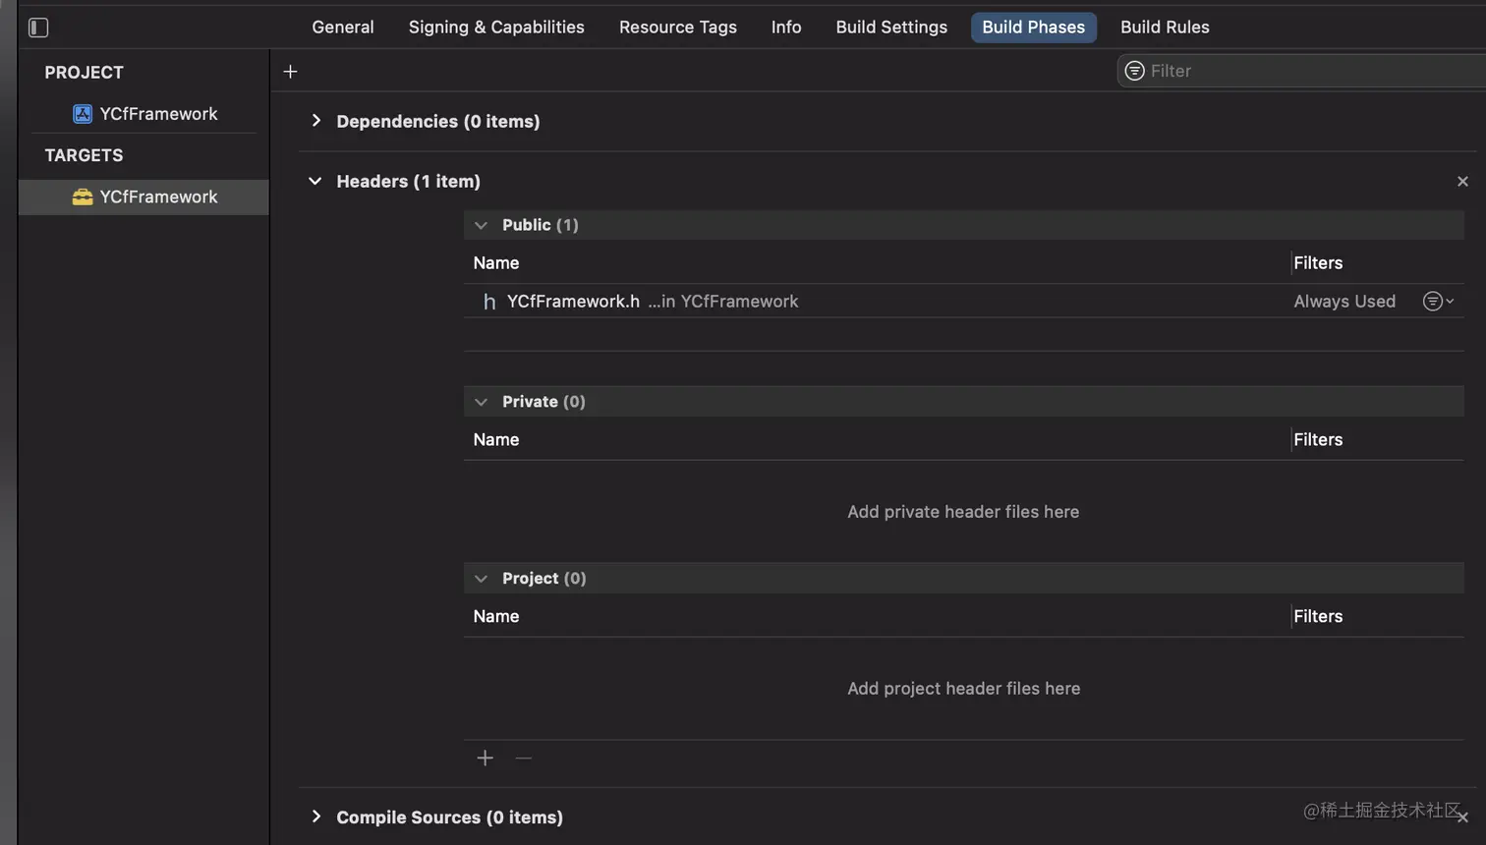The image size is (1486, 845).
Task: Open filter options for the YCfFramework.h row
Action: [1438, 301]
